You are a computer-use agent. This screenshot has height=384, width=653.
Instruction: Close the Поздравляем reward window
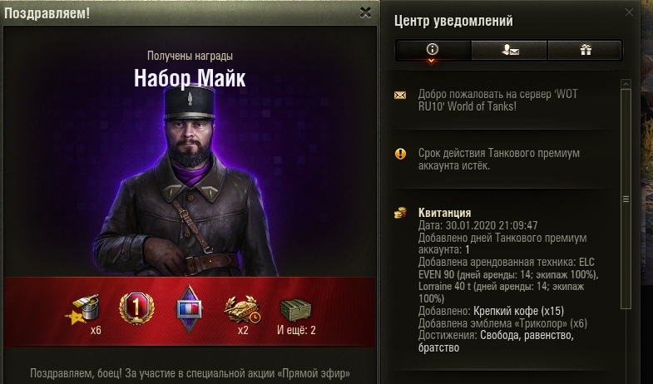(365, 13)
